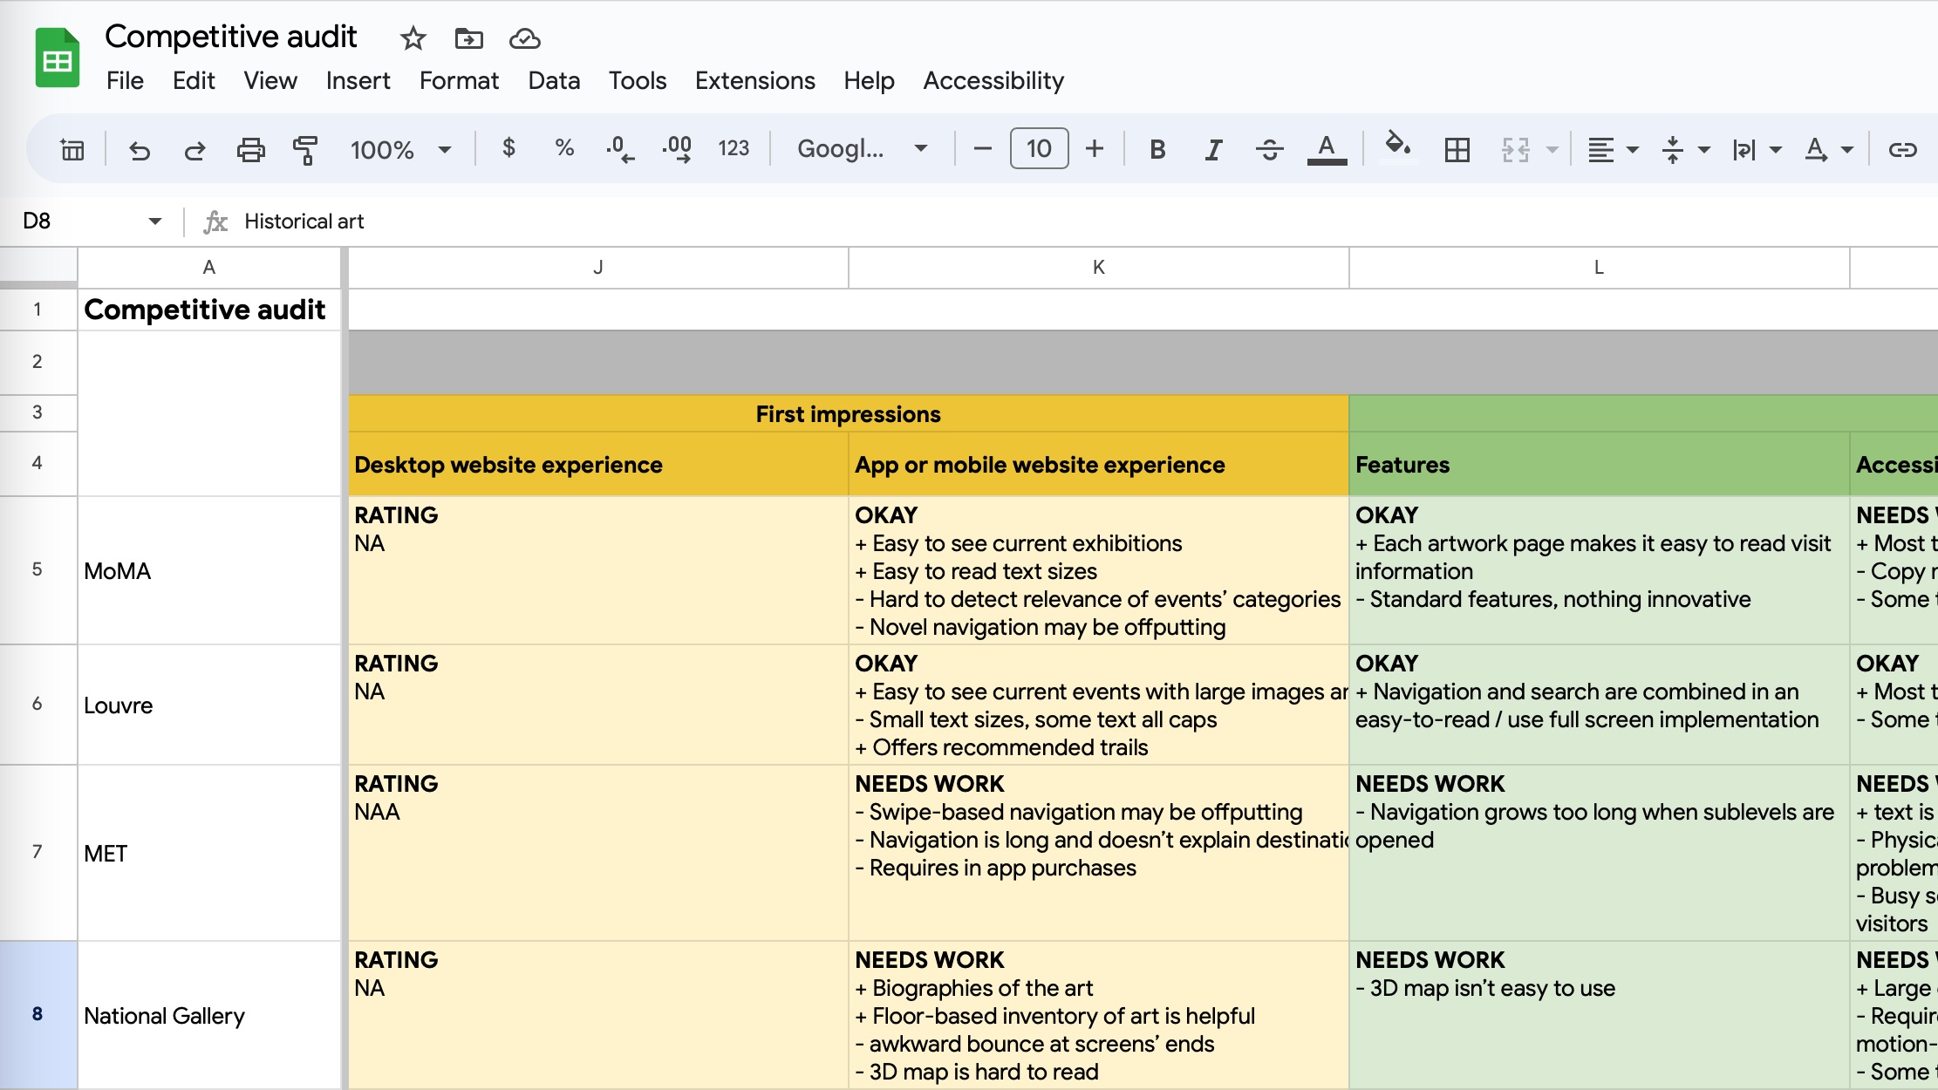
Task: Insert a link with the link icon
Action: 1902,150
